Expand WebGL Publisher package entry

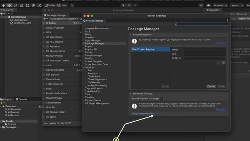click(44, 28)
